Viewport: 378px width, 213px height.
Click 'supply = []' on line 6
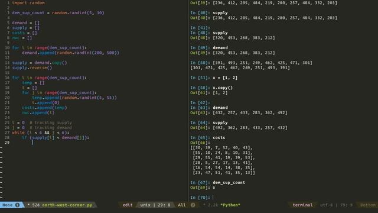click(x=25, y=28)
